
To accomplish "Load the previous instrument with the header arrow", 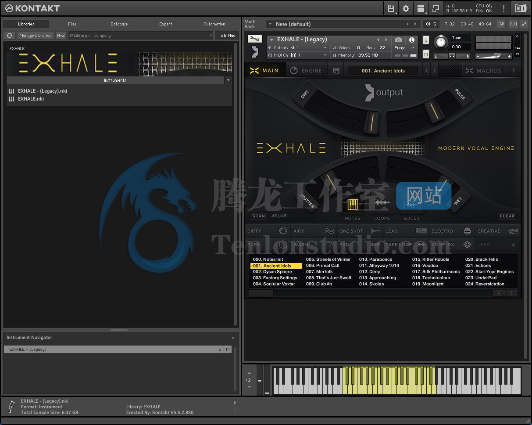I will point(378,40).
